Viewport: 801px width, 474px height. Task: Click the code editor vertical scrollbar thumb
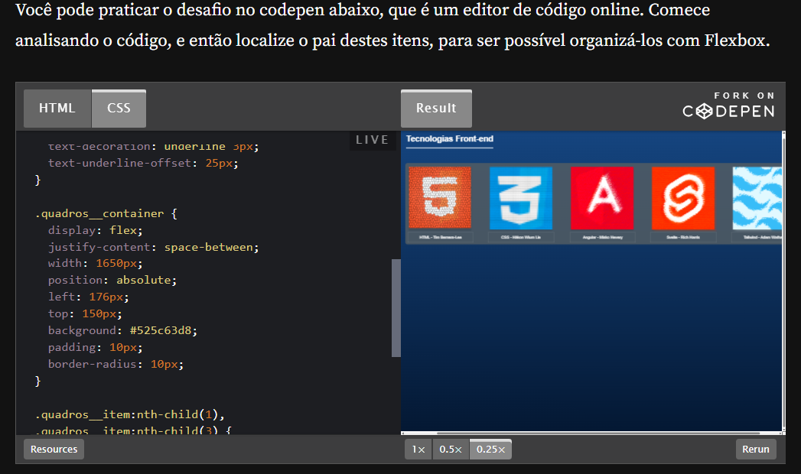click(x=396, y=307)
